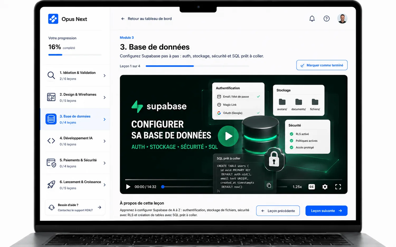The height and width of the screenshot is (247, 396).
Task: Go to Leçon précédente
Action: point(278,211)
